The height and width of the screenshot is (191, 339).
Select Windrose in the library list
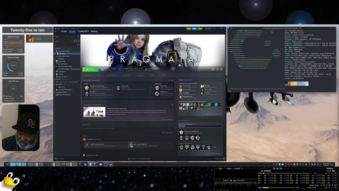[67, 59]
